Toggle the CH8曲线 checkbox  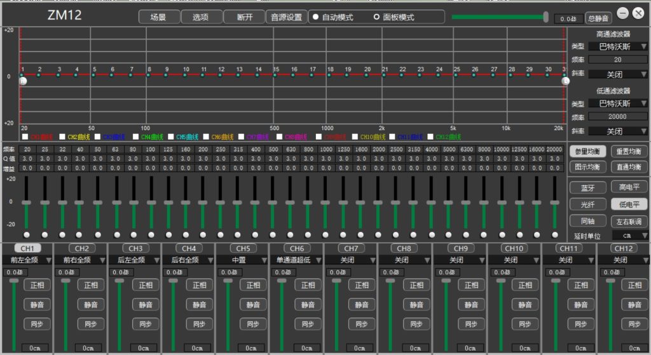tap(280, 137)
